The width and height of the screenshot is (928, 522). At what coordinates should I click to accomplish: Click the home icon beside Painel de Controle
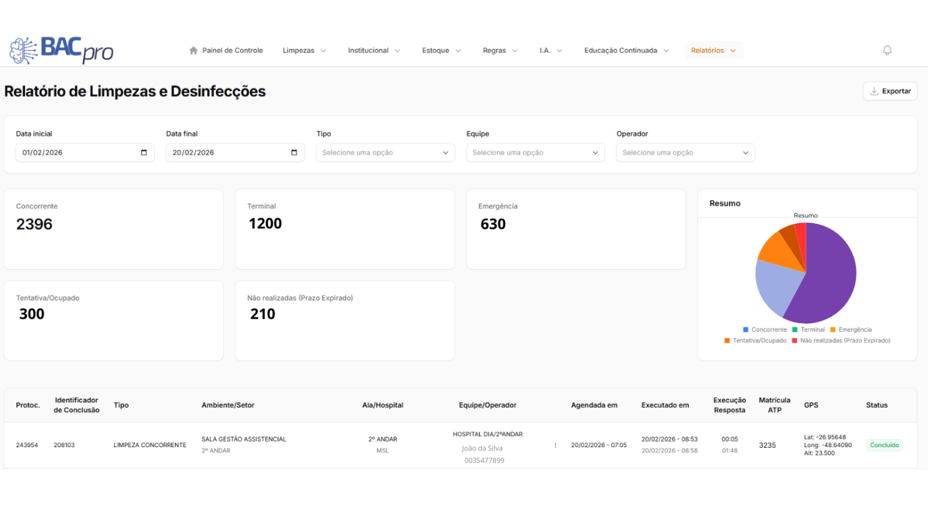193,51
